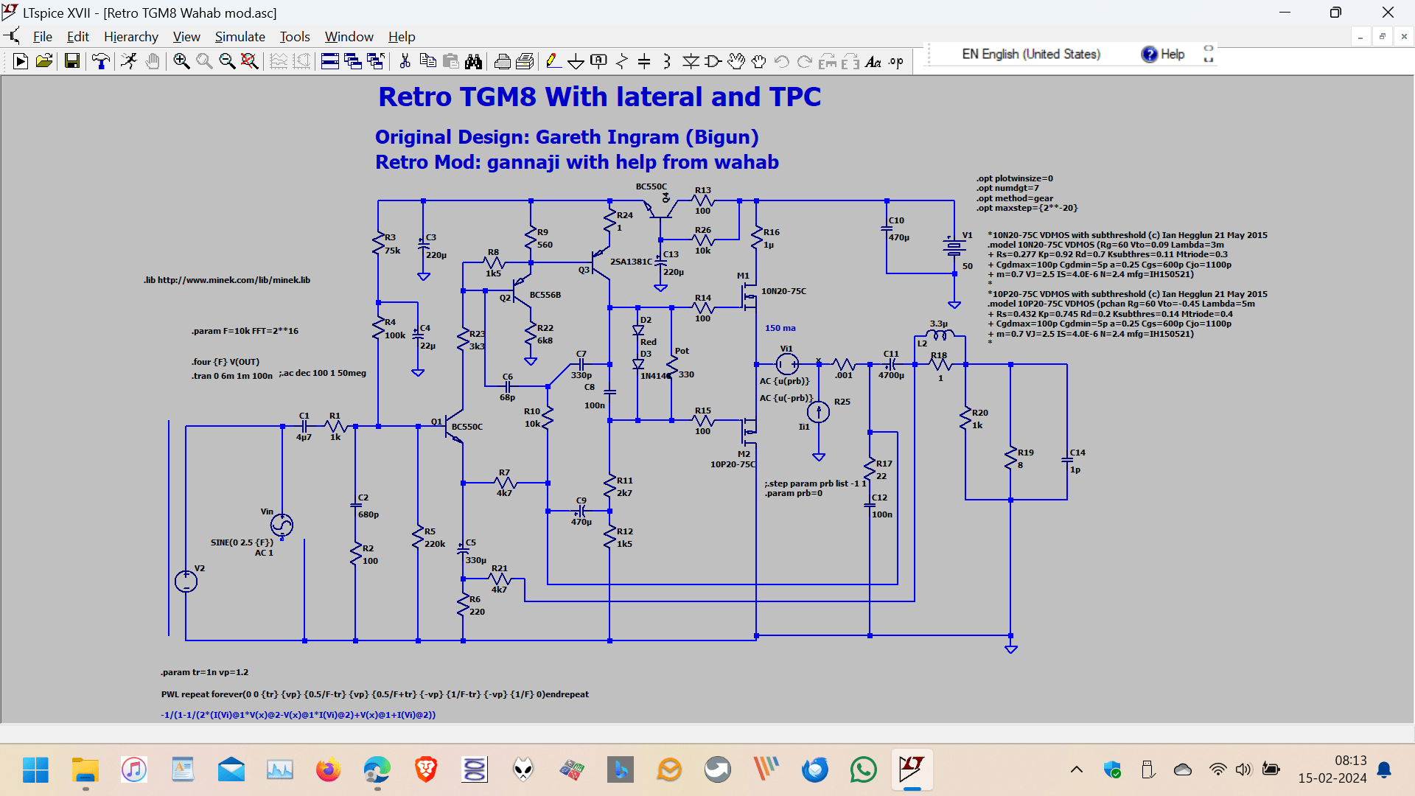Viewport: 1415px width, 796px height.
Task: Click the Copy toolbar icon
Action: [427, 62]
